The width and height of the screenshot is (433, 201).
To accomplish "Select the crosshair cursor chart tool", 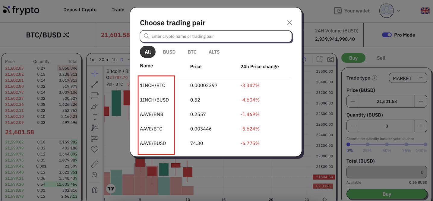I will click(x=95, y=74).
